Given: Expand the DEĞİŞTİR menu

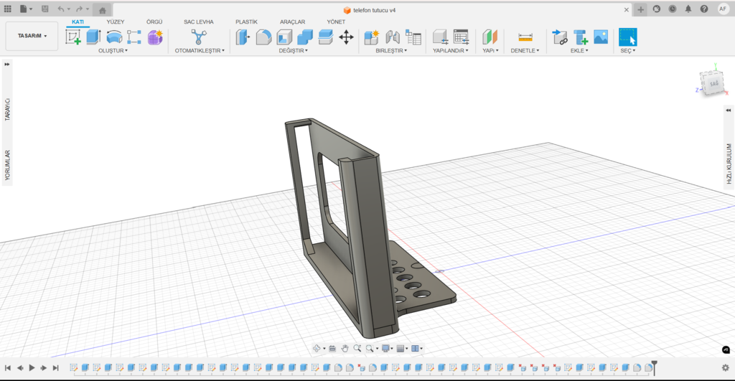Looking at the screenshot, I should 294,51.
